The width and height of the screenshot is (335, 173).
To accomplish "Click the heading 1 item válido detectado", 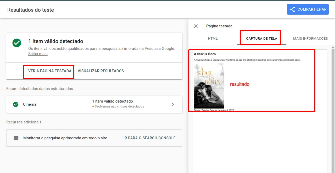I will tap(56, 41).
